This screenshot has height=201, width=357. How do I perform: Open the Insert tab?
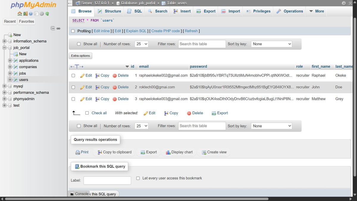tap(182, 11)
